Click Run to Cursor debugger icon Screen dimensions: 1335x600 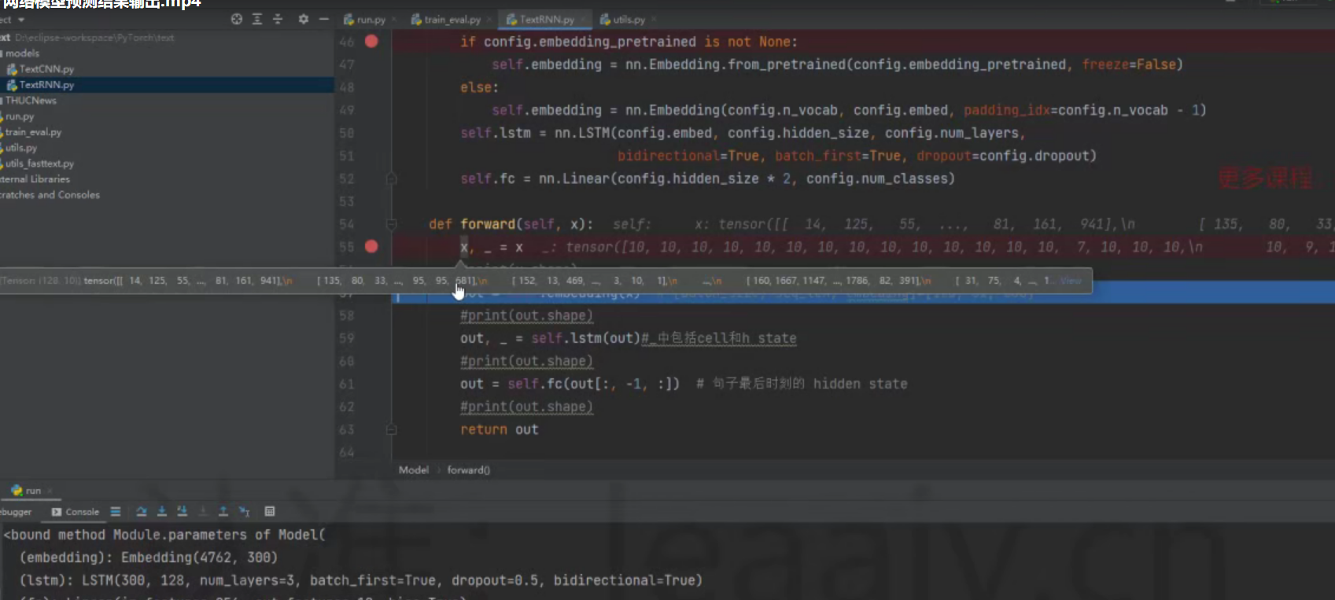tap(244, 512)
